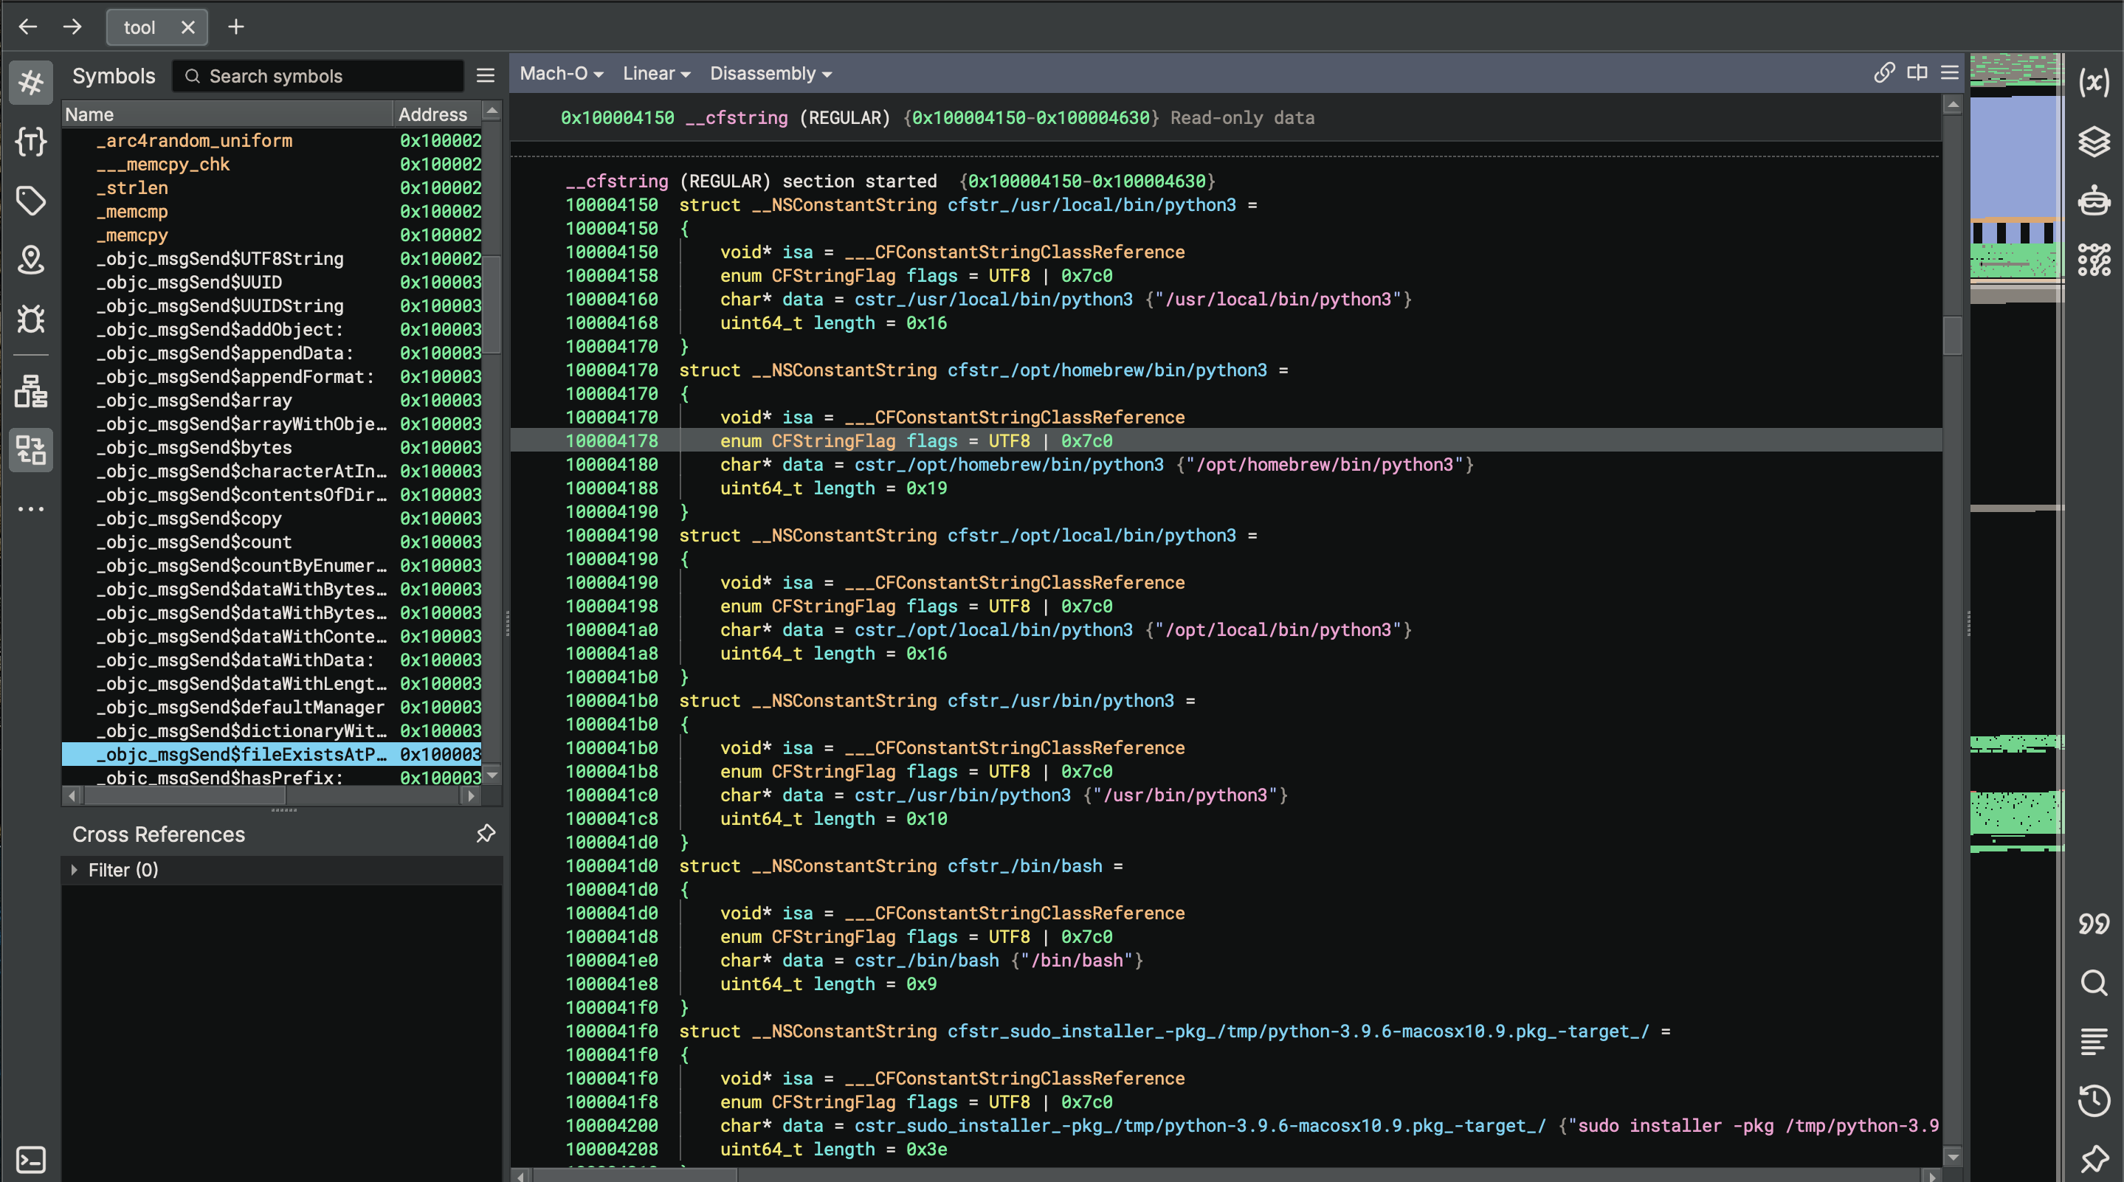Click the link chain icon in view header
The image size is (2124, 1182).
(1884, 72)
